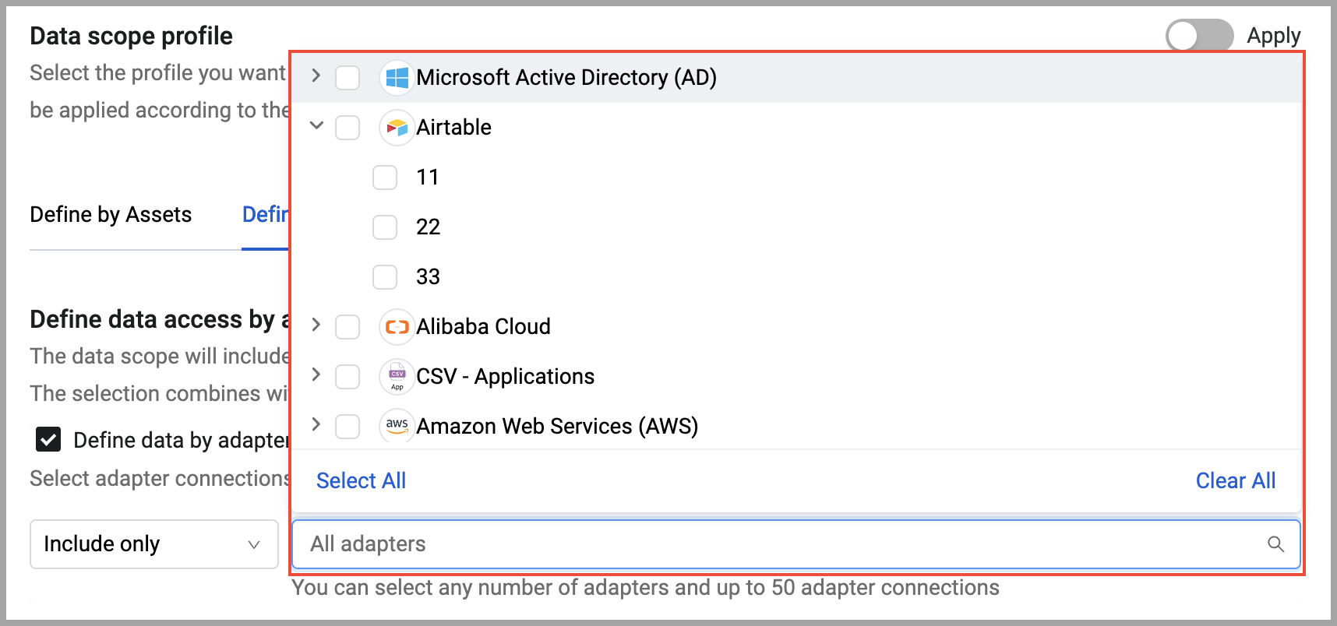Image resolution: width=1337 pixels, height=626 pixels.
Task: Toggle the Apply switch on
Action: pyautogui.click(x=1198, y=36)
